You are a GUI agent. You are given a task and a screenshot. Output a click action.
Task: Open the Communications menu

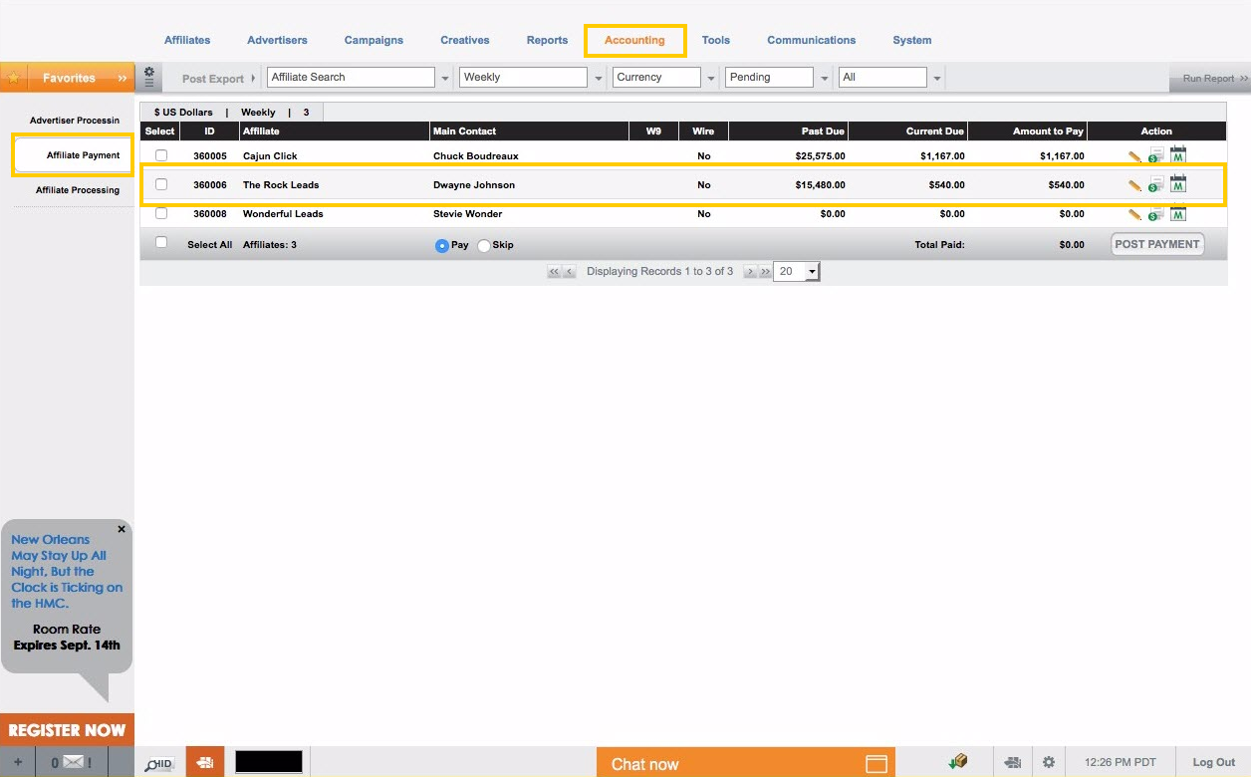(x=811, y=40)
